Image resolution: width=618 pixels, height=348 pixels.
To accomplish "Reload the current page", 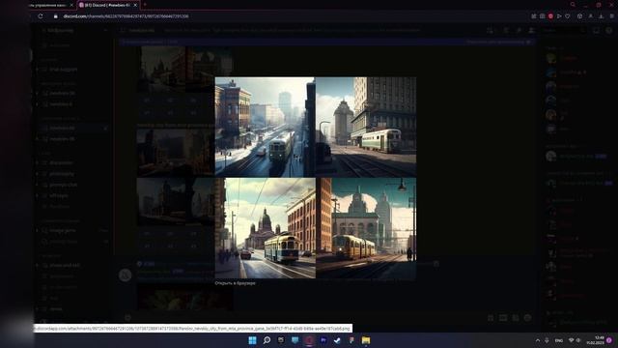I will (41, 16).
